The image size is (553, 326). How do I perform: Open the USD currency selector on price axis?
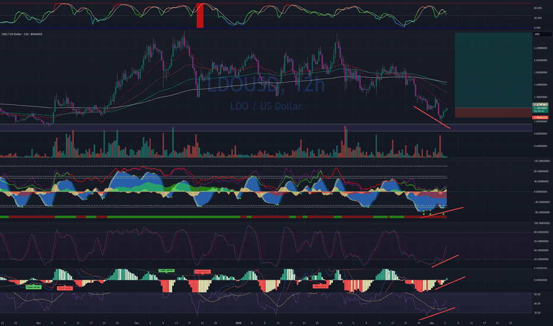[x=536, y=34]
